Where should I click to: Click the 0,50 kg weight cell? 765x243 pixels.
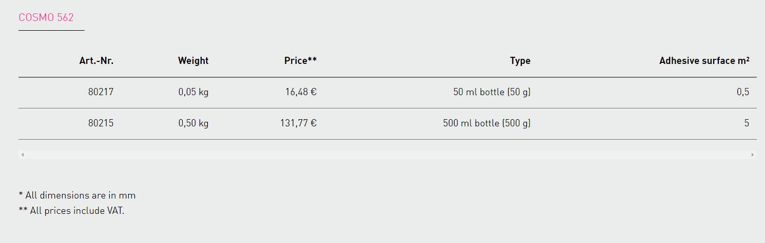pyautogui.click(x=193, y=123)
